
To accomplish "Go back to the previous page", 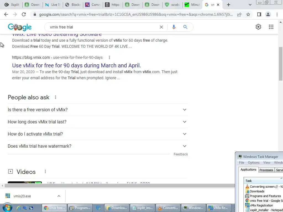I will pyautogui.click(x=6, y=14).
